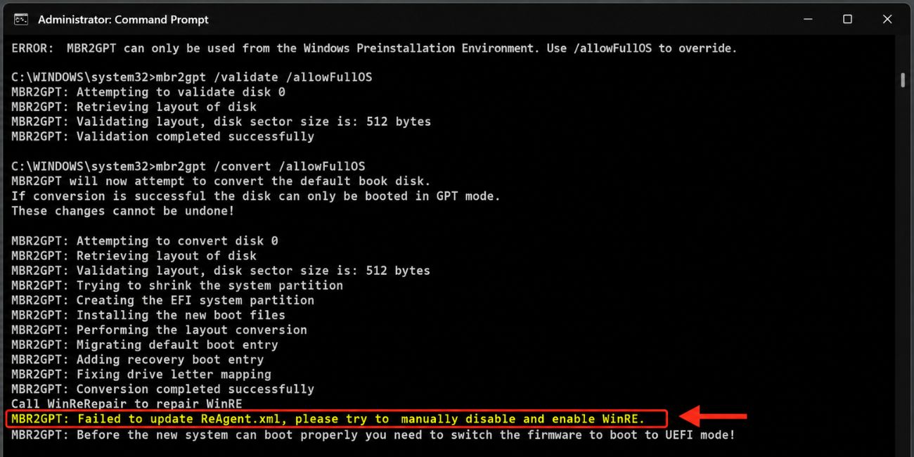Viewport: 914px width, 457px height.
Task: Click 'Validation completed successfully' line
Action: coord(162,136)
